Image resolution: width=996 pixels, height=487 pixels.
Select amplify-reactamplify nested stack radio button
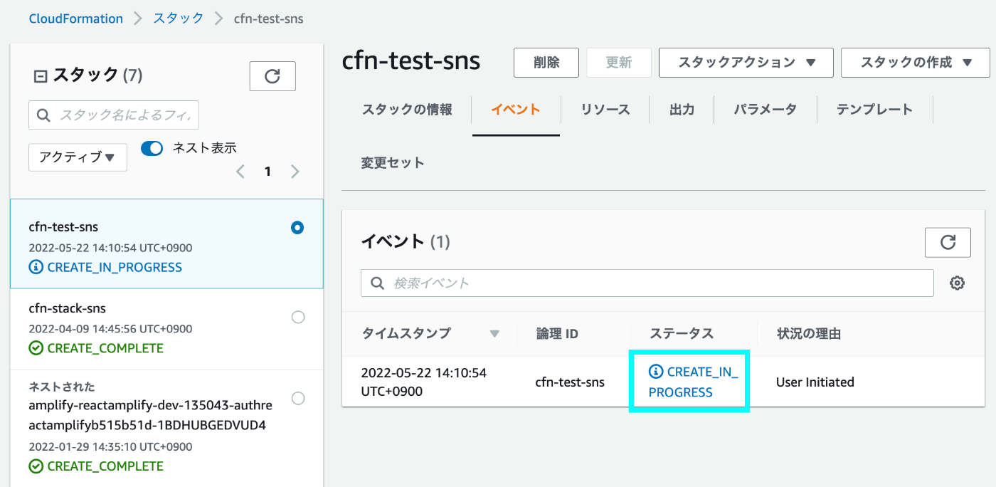298,398
